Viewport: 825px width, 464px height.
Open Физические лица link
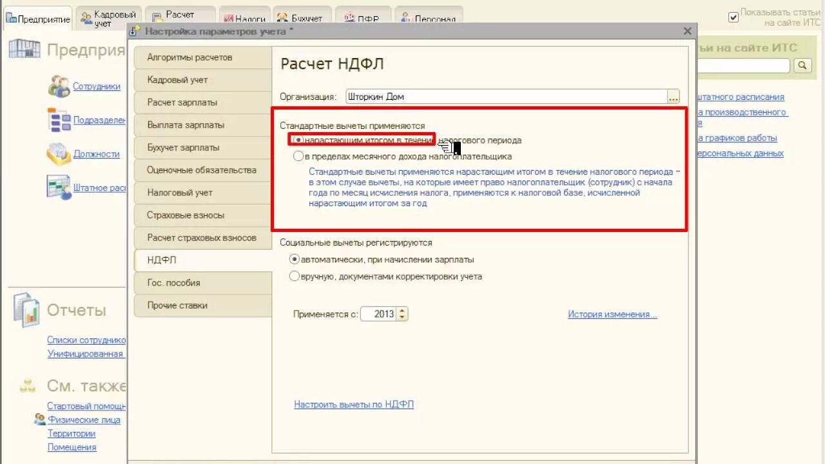click(84, 420)
